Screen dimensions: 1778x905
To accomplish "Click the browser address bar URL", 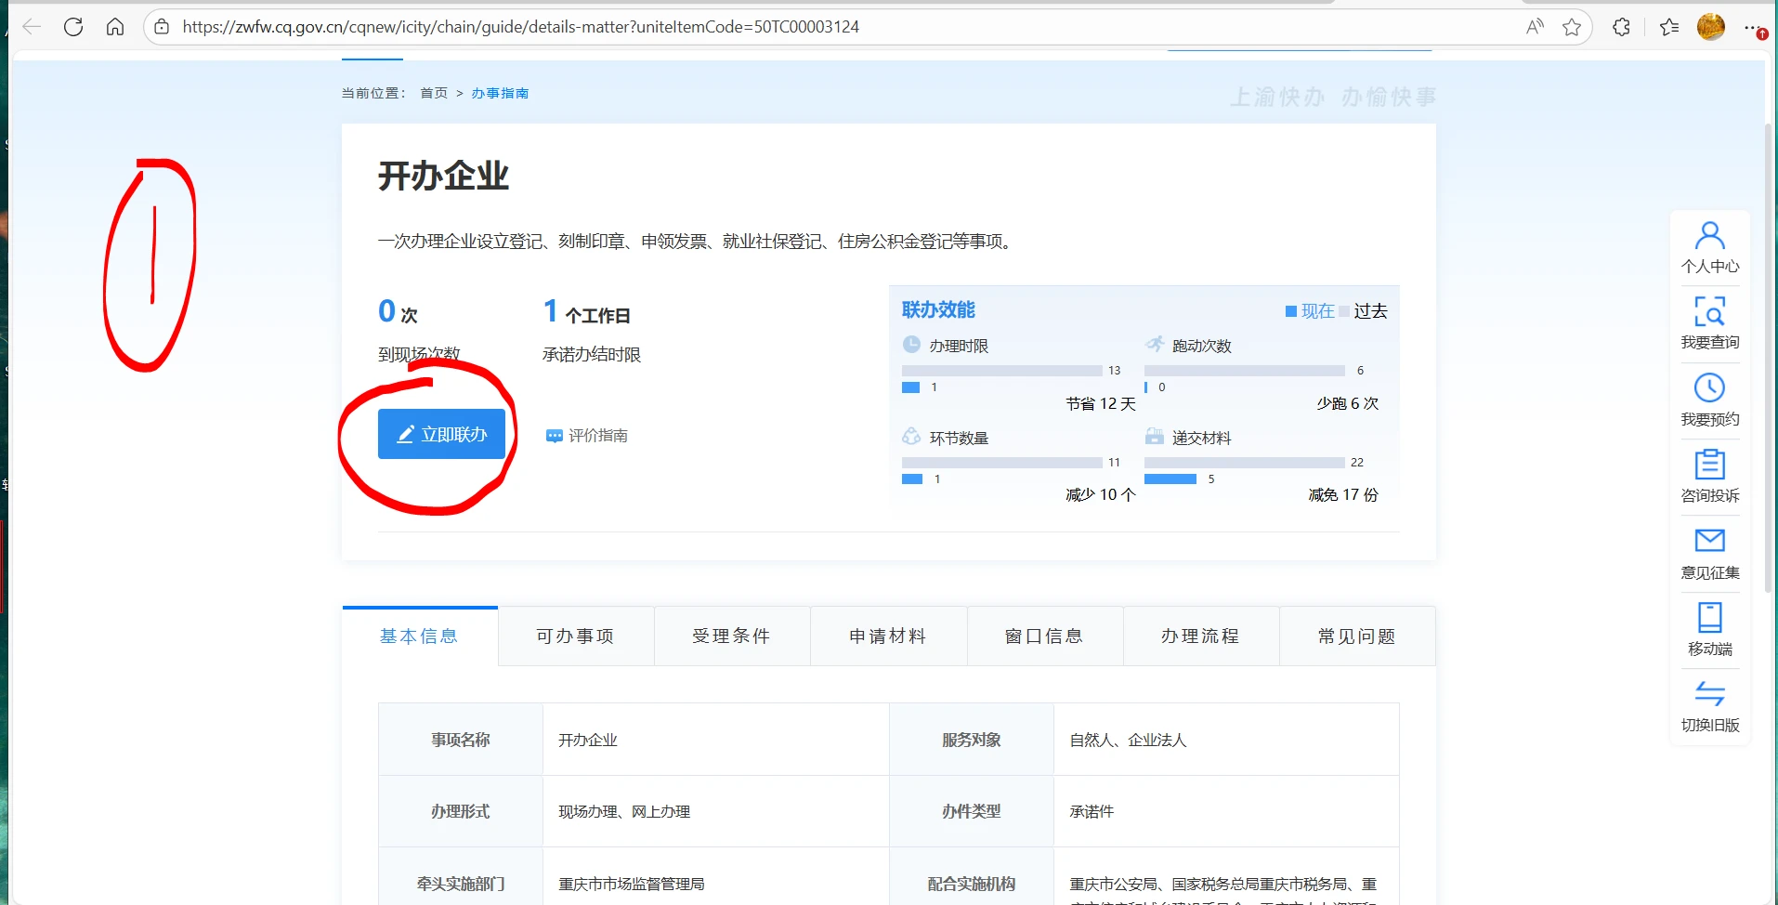I will click(x=520, y=27).
